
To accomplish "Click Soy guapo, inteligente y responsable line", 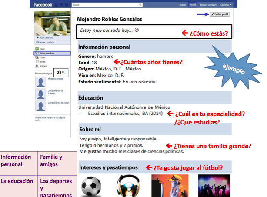I will coord(118,139).
